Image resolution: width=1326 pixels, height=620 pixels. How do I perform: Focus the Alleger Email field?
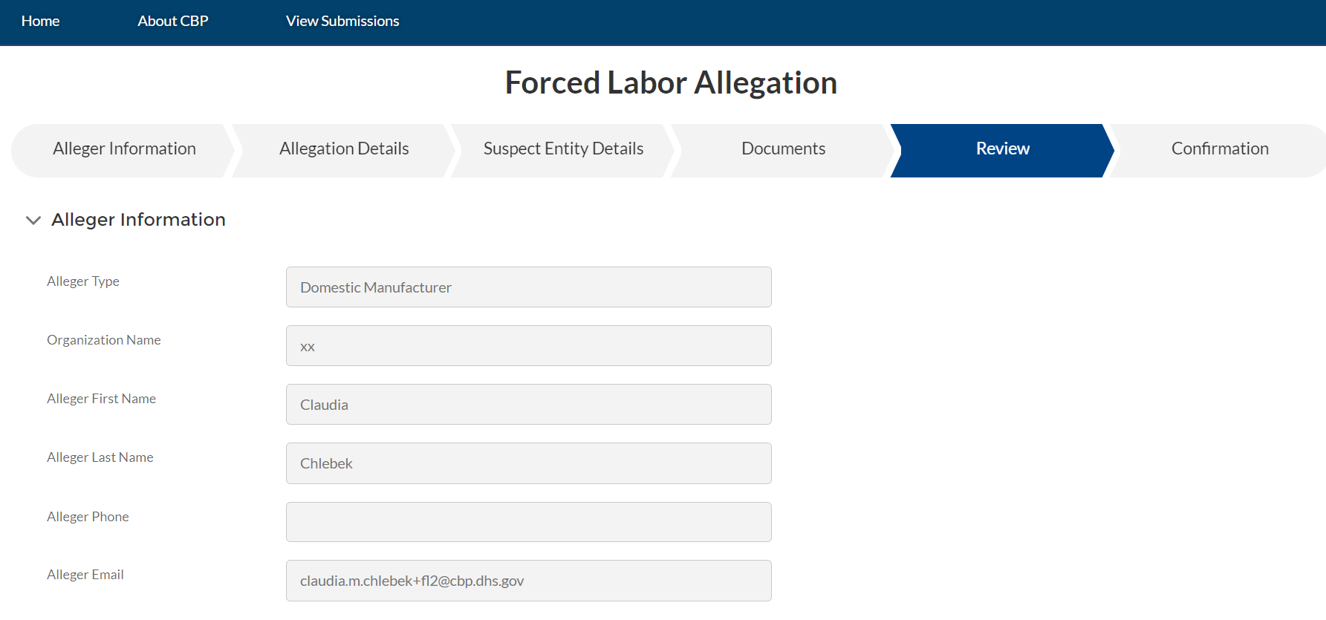528,581
